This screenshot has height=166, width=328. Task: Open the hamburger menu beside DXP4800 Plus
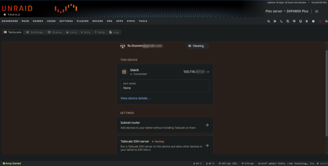click(317, 11)
